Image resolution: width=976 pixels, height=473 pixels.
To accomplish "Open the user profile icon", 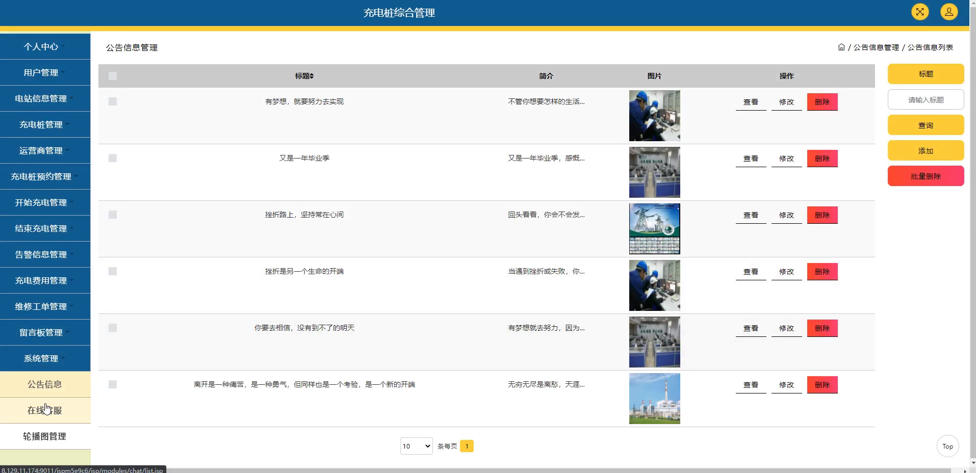I will click(949, 12).
